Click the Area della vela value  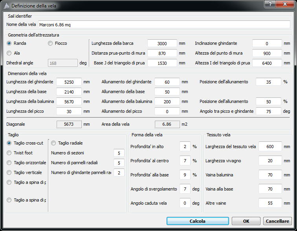(167, 124)
